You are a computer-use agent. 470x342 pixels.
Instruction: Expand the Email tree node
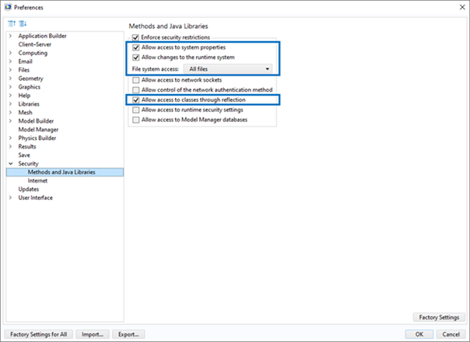(x=10, y=61)
